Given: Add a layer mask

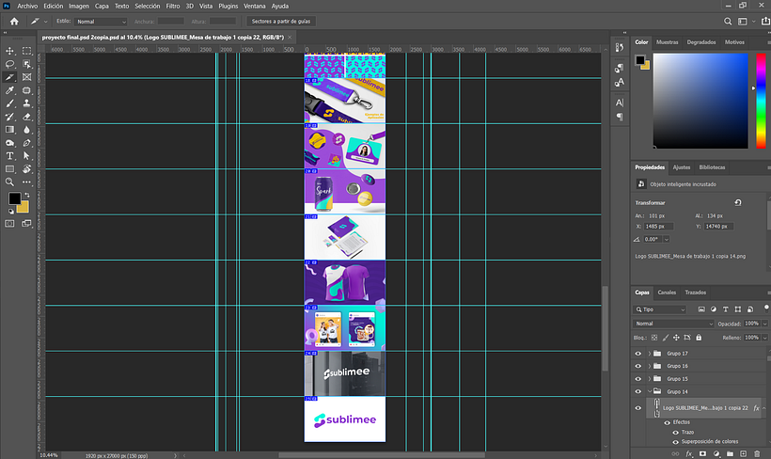Looking at the screenshot, I should 702,453.
